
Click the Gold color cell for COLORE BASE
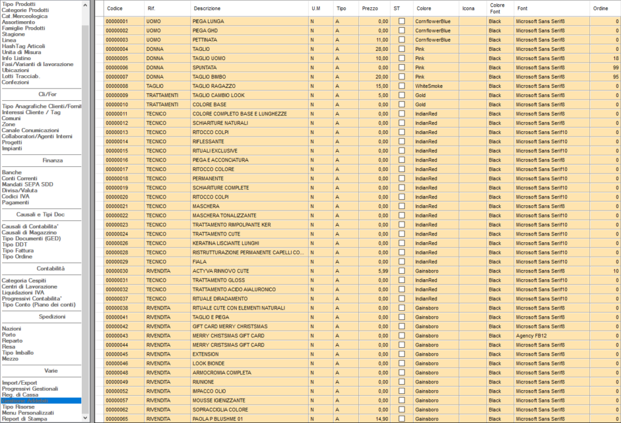[435, 104]
